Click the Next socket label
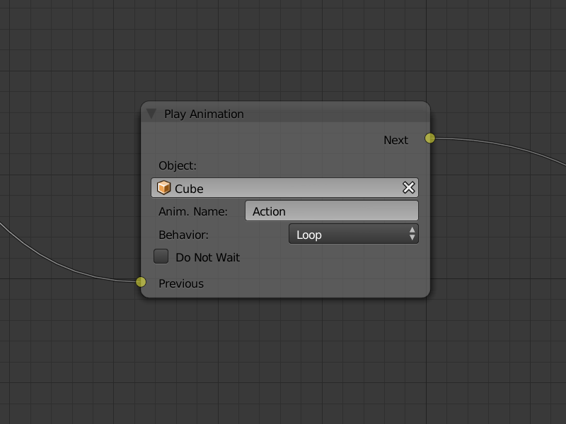Image resolution: width=566 pixels, height=424 pixels. (395, 140)
